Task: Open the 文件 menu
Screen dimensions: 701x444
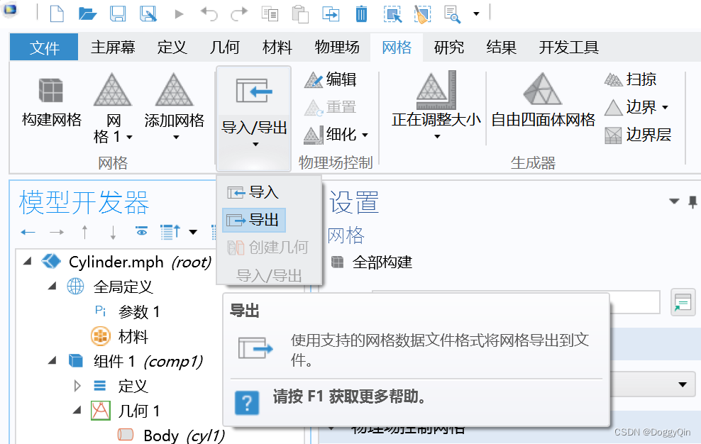Action: 43,47
